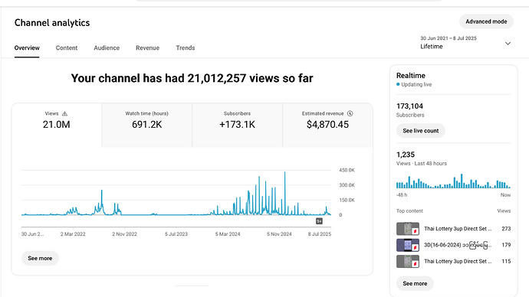Expand the Lifetime date range dropdown
This screenshot has width=529, height=297.
click(x=465, y=43)
